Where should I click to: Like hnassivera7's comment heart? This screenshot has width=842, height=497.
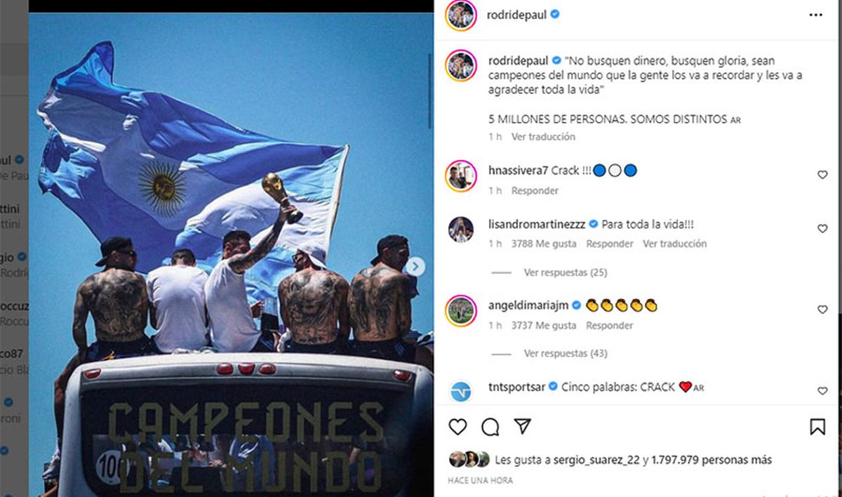coord(822,175)
